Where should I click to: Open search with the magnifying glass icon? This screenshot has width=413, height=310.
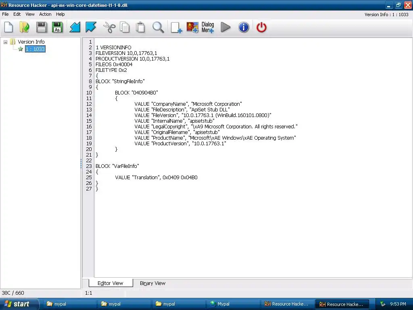pos(158,27)
